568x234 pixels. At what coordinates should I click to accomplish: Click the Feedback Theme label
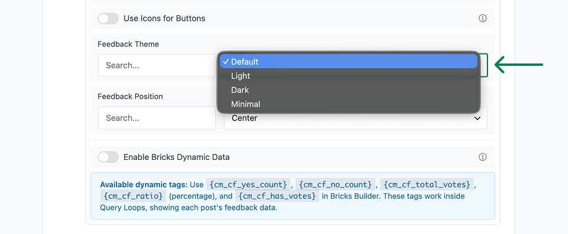tap(128, 44)
